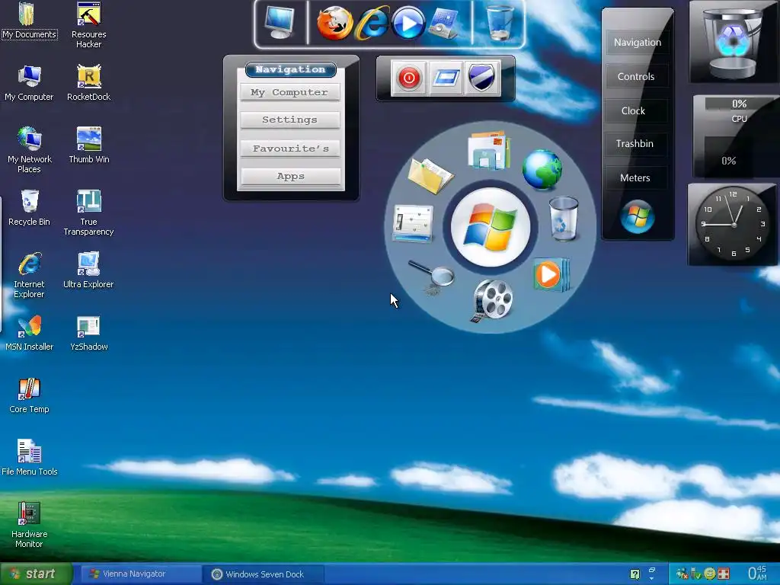Click the large trash bin gadget
Viewport: 780px width, 585px height.
click(x=734, y=42)
